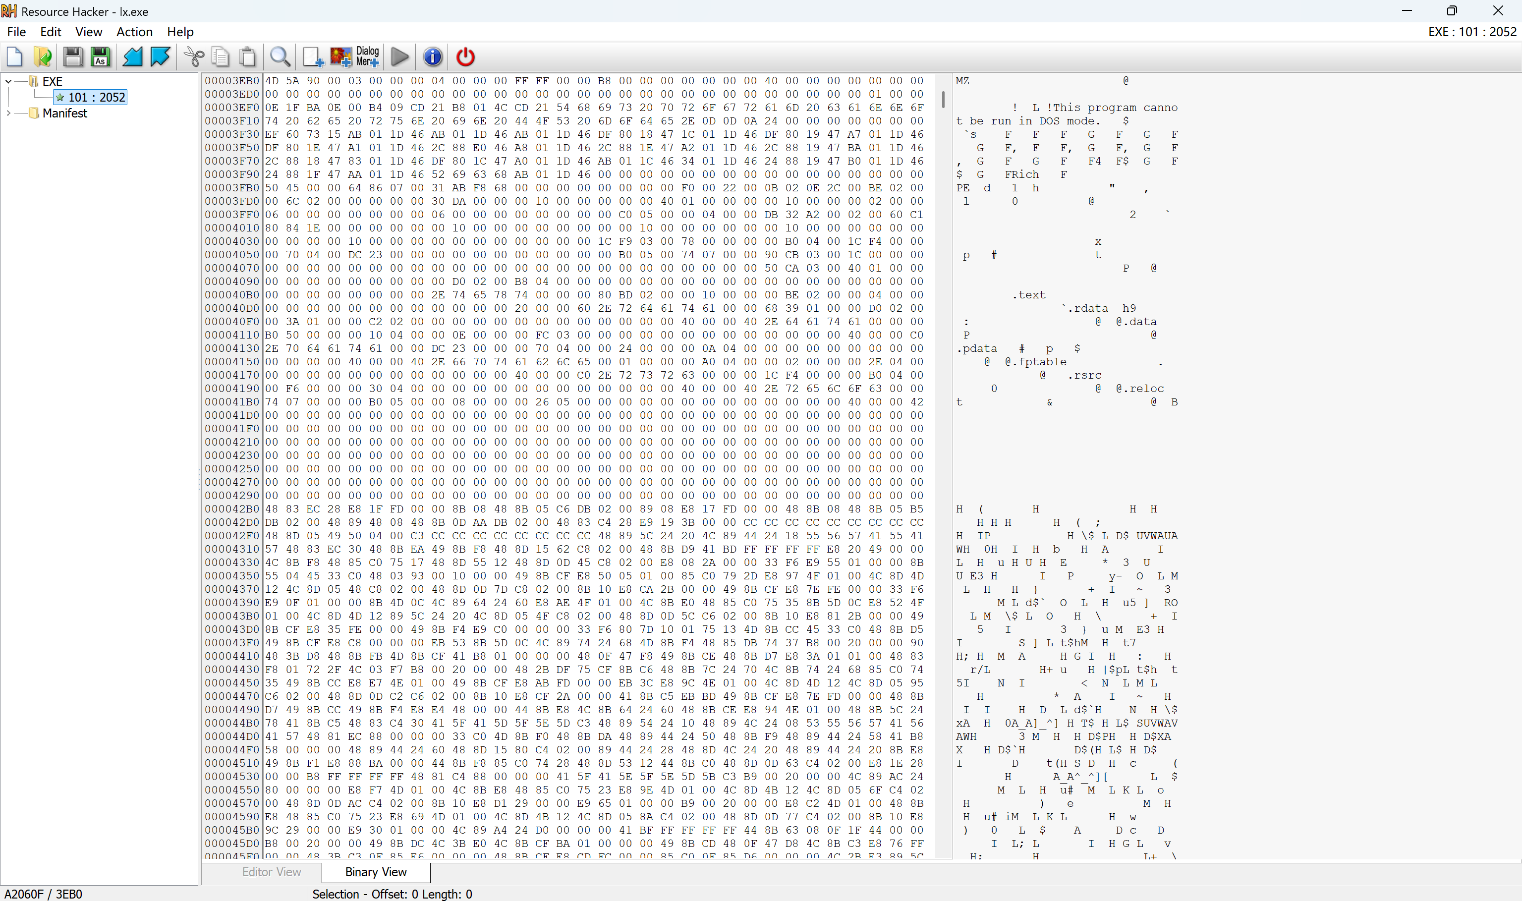
Task: Open the Action menu
Action: (134, 32)
